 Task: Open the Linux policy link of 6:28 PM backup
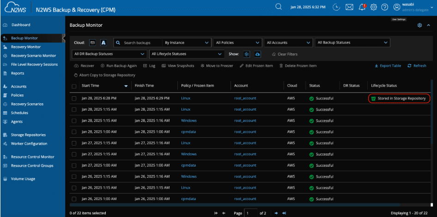[x=186, y=98]
